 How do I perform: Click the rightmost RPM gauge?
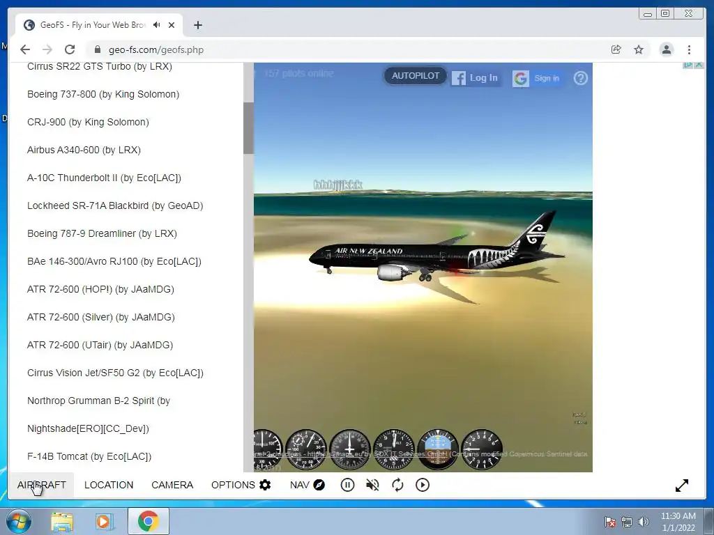[482, 449]
